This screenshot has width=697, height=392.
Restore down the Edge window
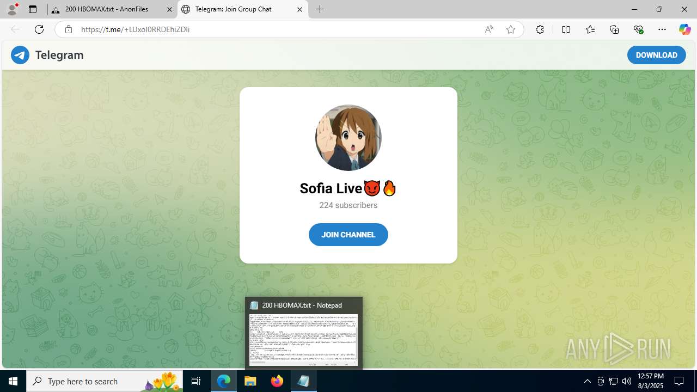point(659,9)
